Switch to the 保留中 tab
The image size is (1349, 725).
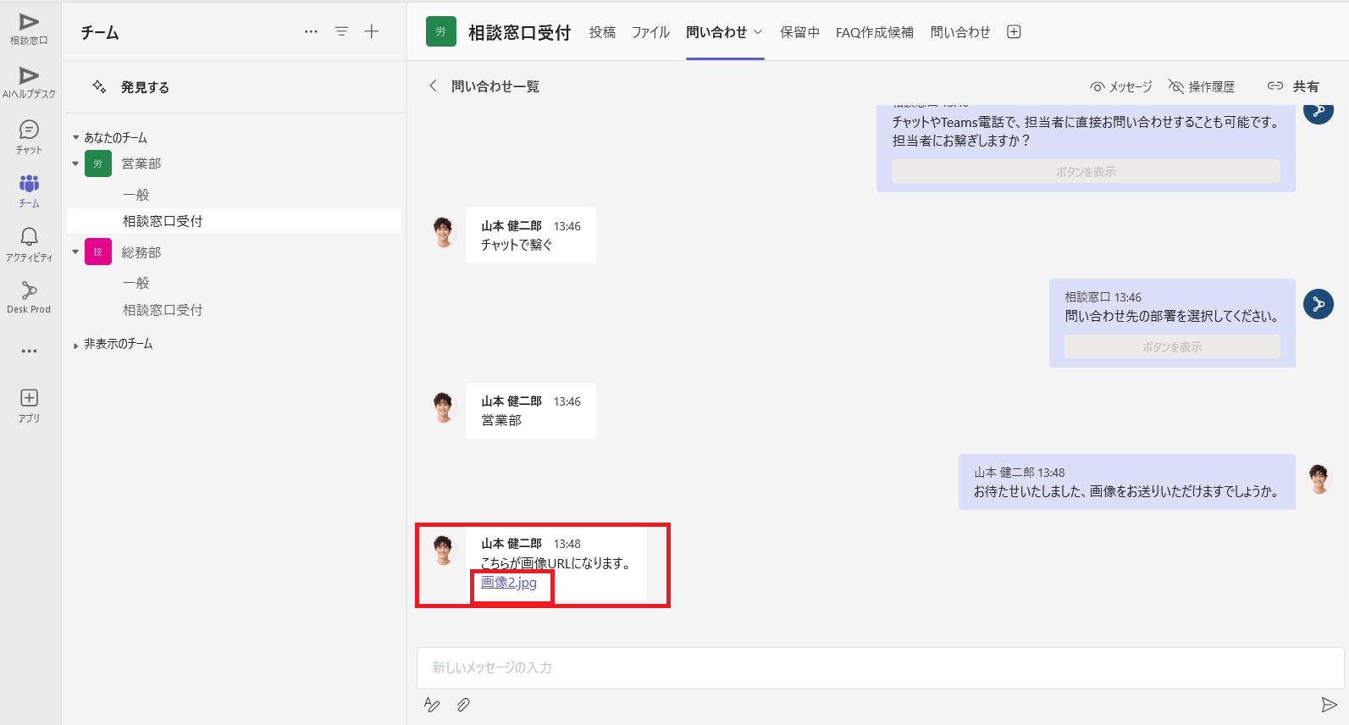click(799, 32)
